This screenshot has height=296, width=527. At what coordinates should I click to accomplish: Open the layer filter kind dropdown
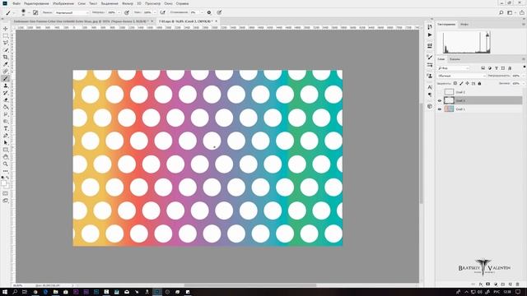click(453, 68)
